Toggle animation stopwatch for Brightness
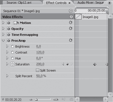113x102 pixels. coord(12,46)
